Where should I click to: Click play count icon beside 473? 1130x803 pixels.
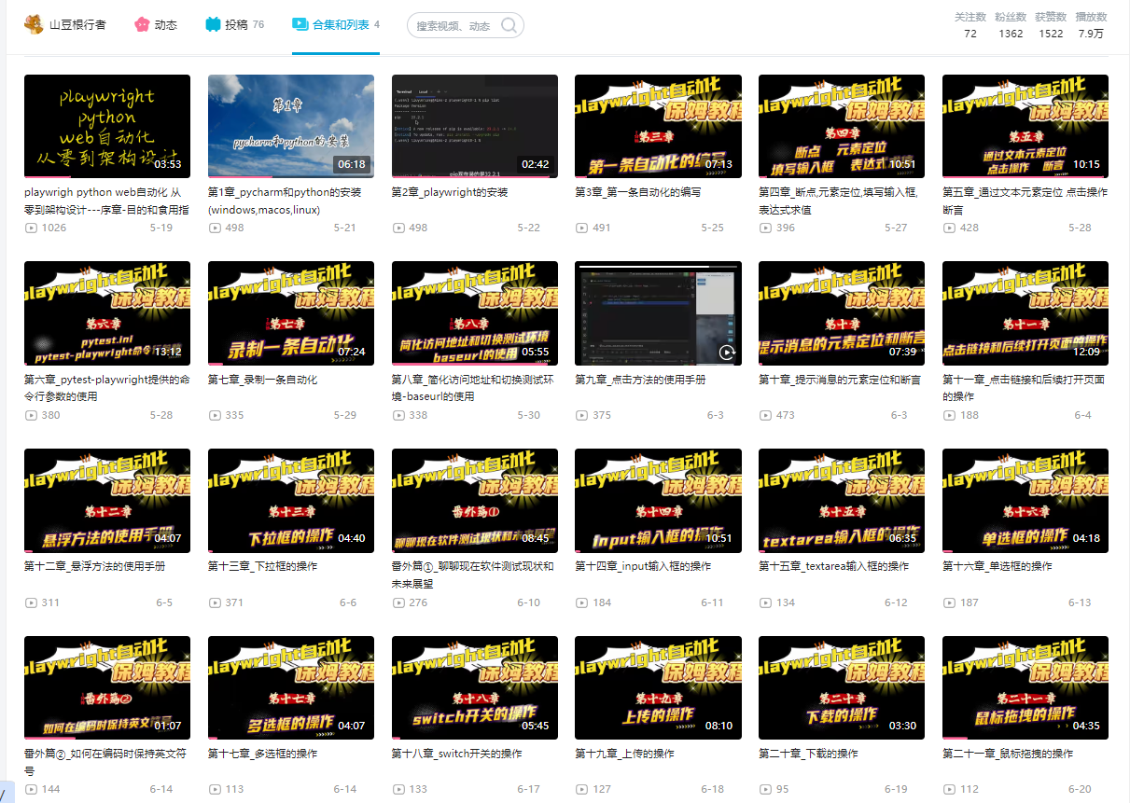coord(765,415)
